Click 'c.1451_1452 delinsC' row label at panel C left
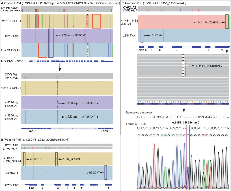Image resolution: width=231 pixels, height=191 pixels. 129,22
